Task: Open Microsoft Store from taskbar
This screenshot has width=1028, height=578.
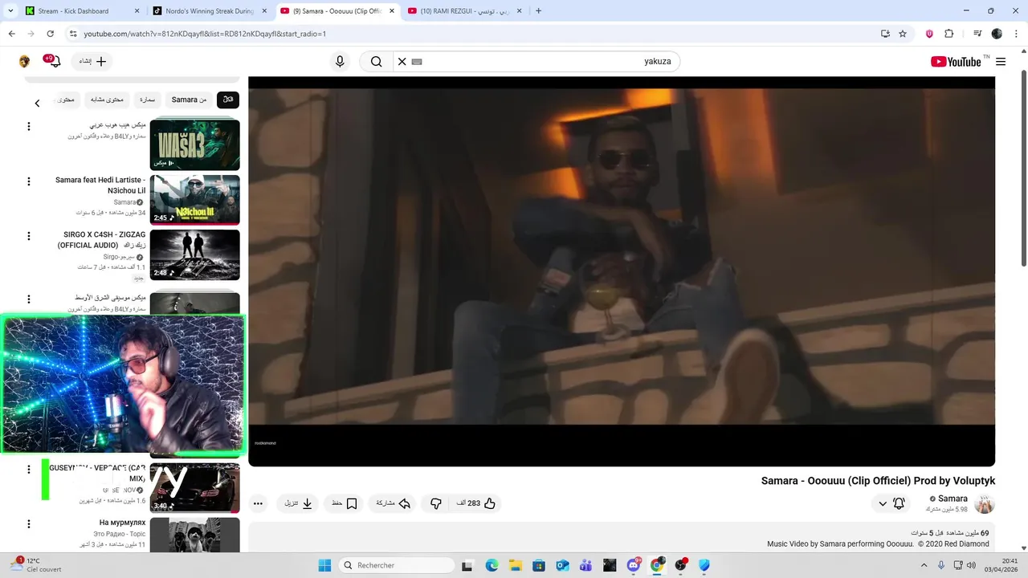Action: pos(539,565)
